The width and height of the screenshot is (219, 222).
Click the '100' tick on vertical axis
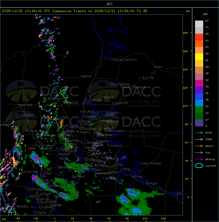tap(185, 106)
